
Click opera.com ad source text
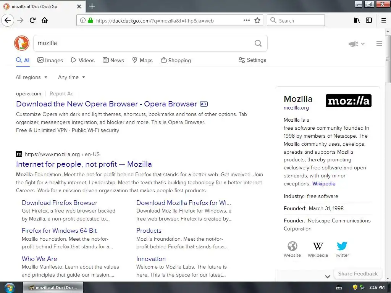(28, 94)
